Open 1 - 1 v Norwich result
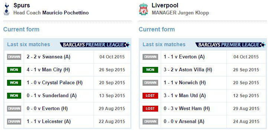The image size is (268, 136). click(184, 83)
